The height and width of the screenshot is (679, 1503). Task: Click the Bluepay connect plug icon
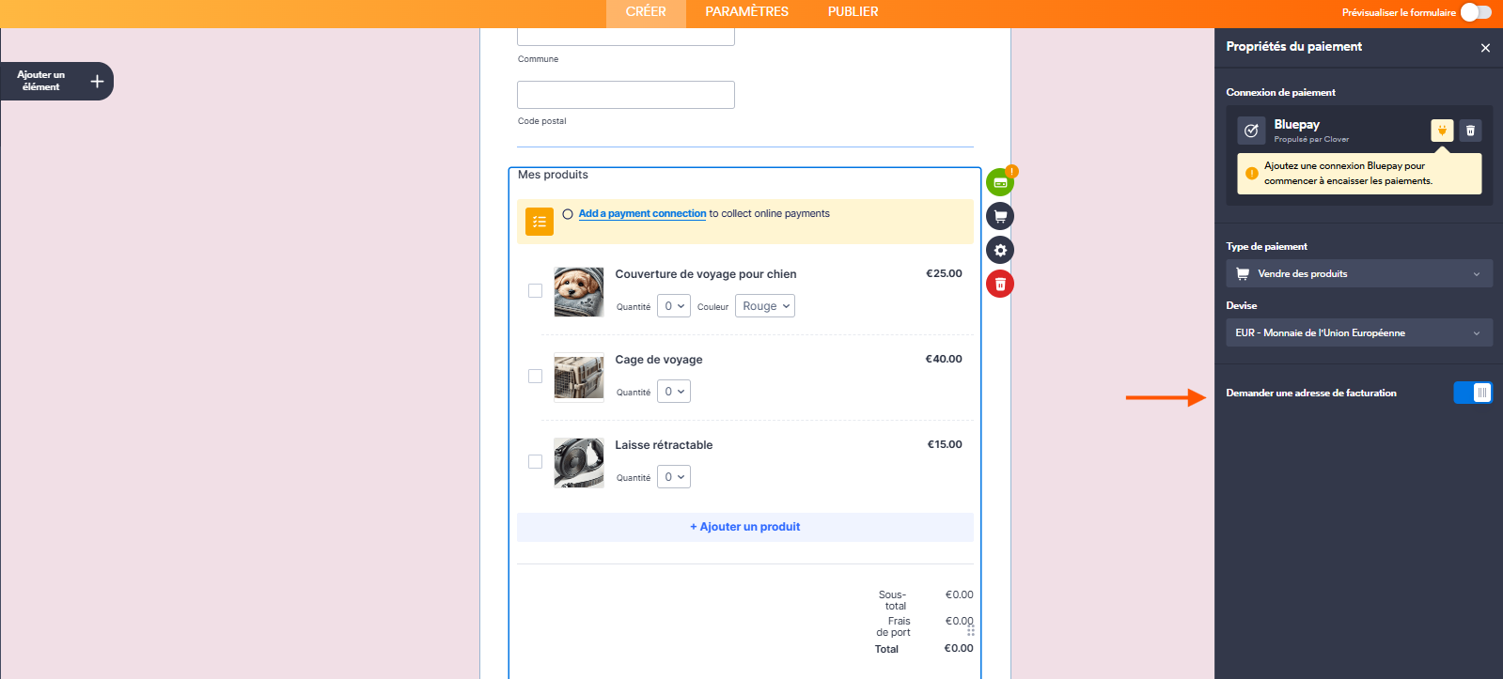point(1441,131)
